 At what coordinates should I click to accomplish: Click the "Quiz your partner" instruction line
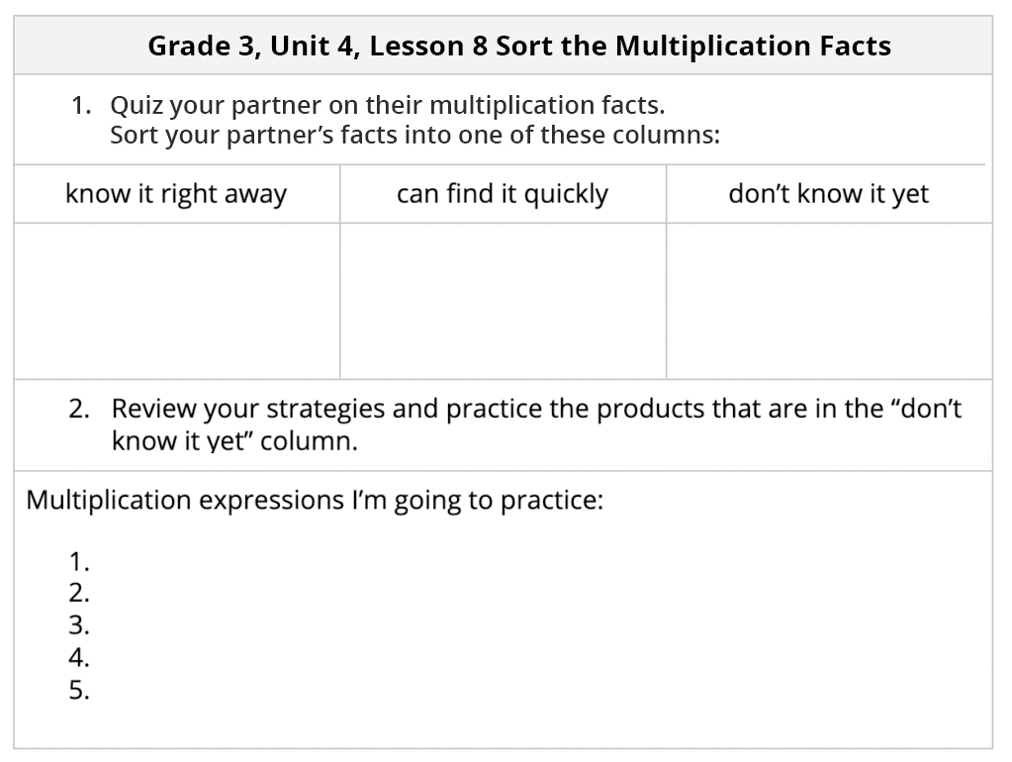387,105
